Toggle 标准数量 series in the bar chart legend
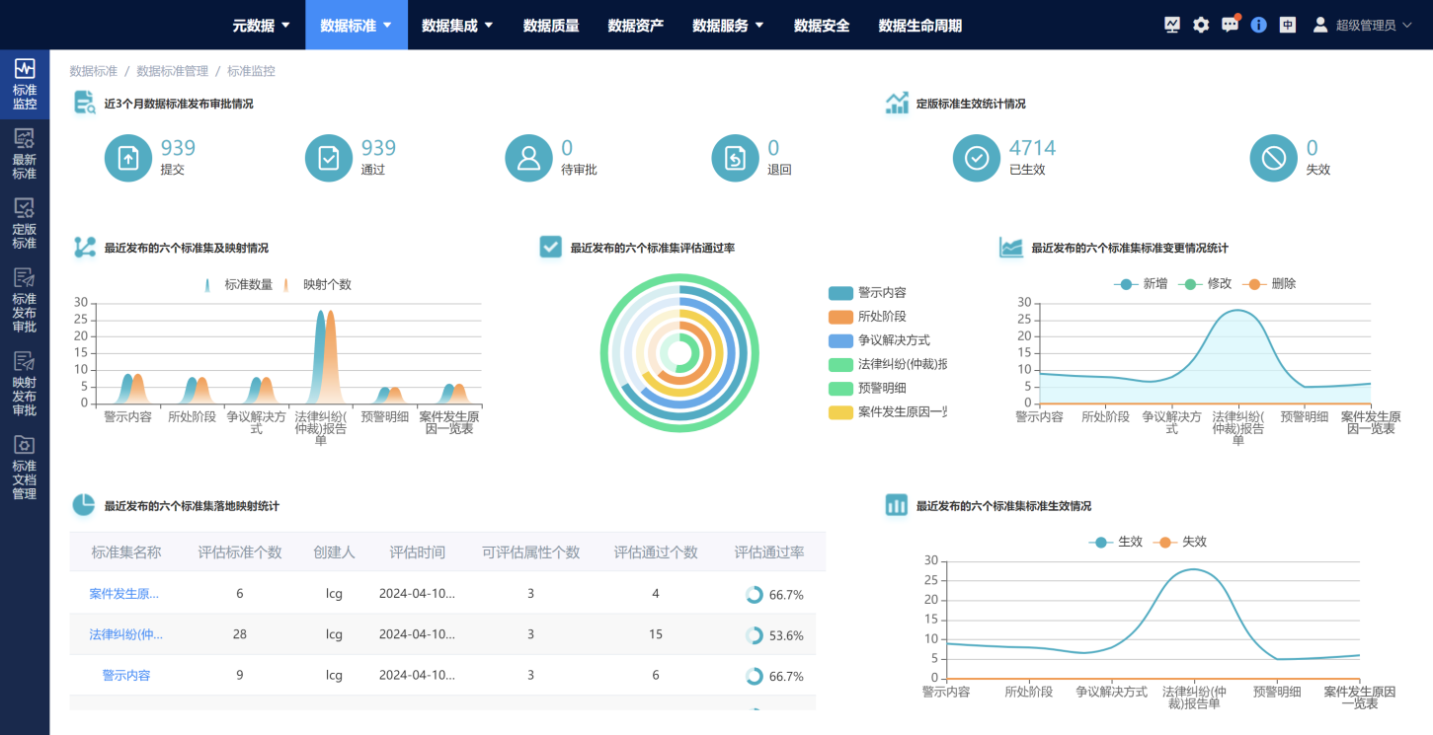1433x735 pixels. [x=238, y=284]
